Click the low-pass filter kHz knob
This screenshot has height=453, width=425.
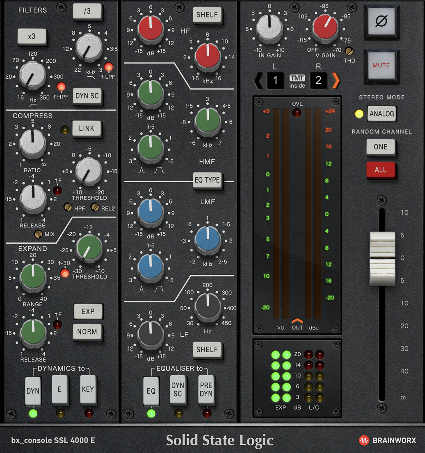click(89, 48)
